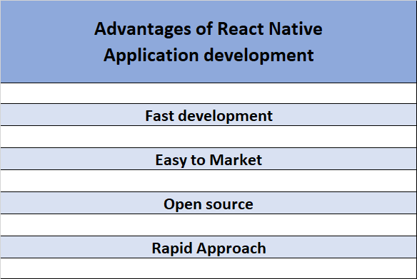Click the word "Native" in the header
417x279 pixels.
[296, 28]
